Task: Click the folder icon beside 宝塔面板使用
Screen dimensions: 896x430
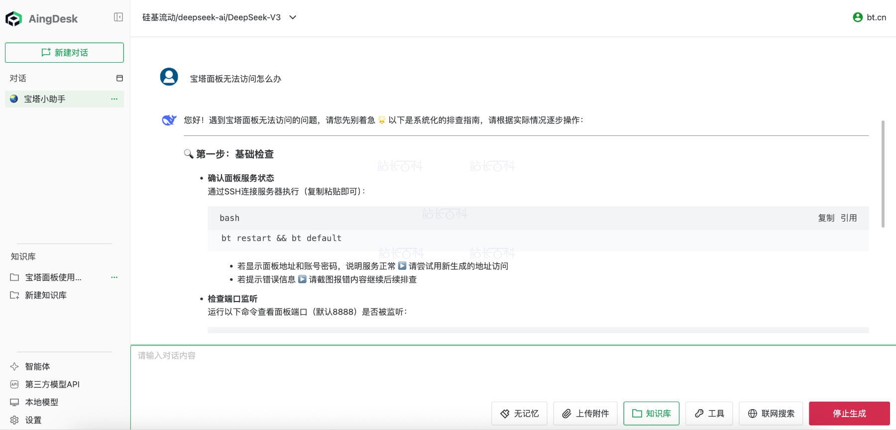Action: pos(14,277)
